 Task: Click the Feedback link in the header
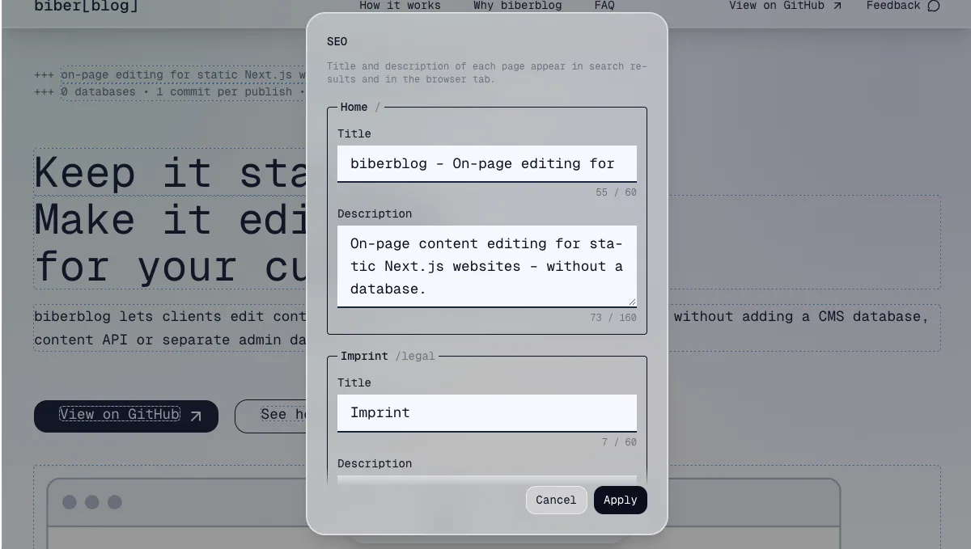tap(903, 6)
